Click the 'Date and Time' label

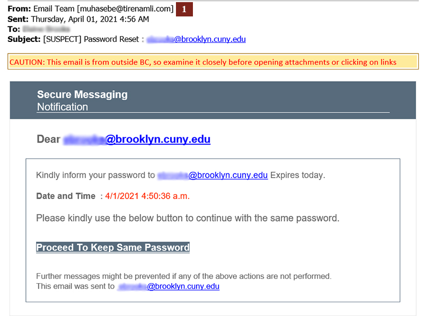click(66, 196)
